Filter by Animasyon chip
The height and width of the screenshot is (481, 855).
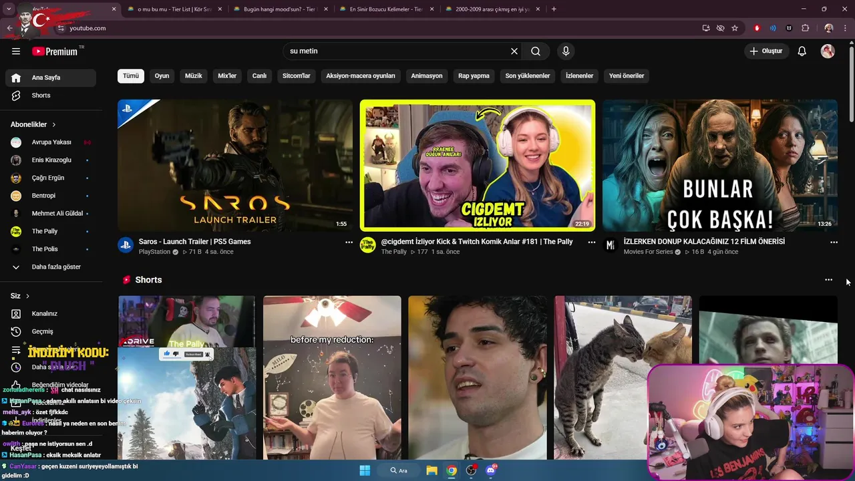(x=427, y=76)
